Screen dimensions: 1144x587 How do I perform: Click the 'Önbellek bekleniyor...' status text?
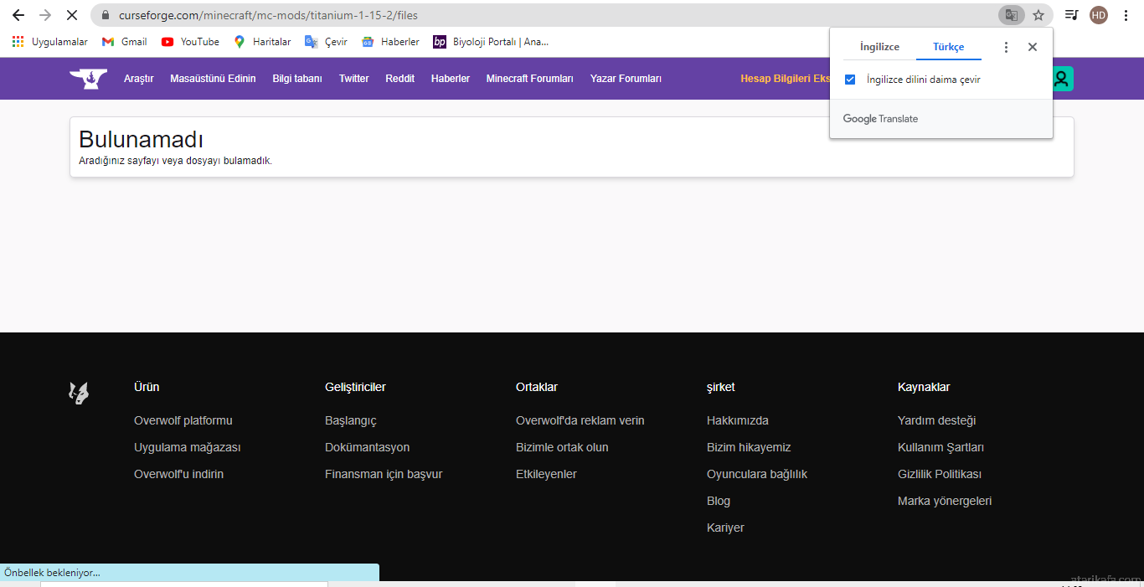click(x=53, y=573)
